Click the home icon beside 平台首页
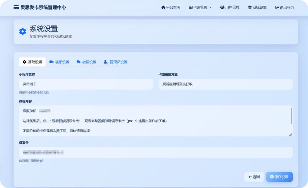 [x=163, y=8]
